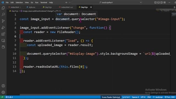Open the Explorer view in activity bar
Image resolution: width=176 pixels, height=99 pixels.
[x=3, y=8]
